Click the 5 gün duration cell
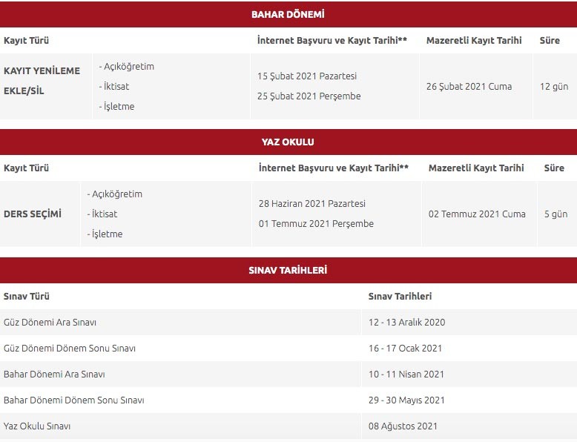 pyautogui.click(x=555, y=214)
